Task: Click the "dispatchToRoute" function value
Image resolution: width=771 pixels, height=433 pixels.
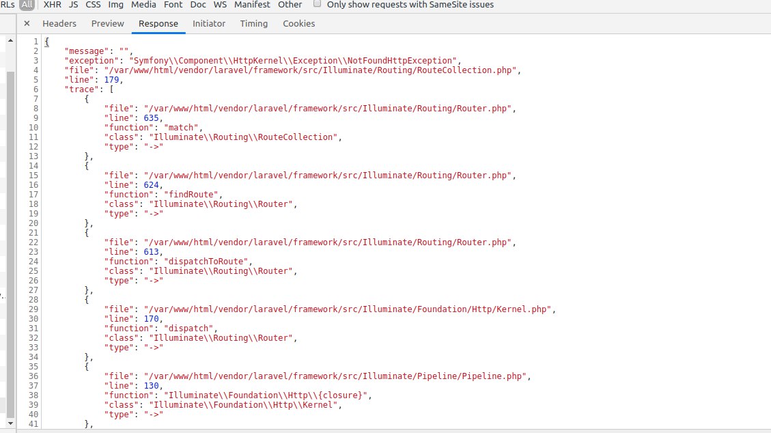Action: click(206, 262)
